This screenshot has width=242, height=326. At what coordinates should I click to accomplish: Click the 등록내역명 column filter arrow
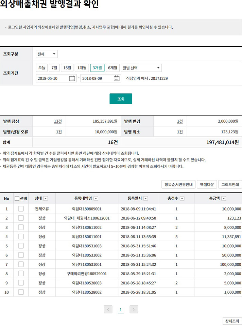coord(96,199)
